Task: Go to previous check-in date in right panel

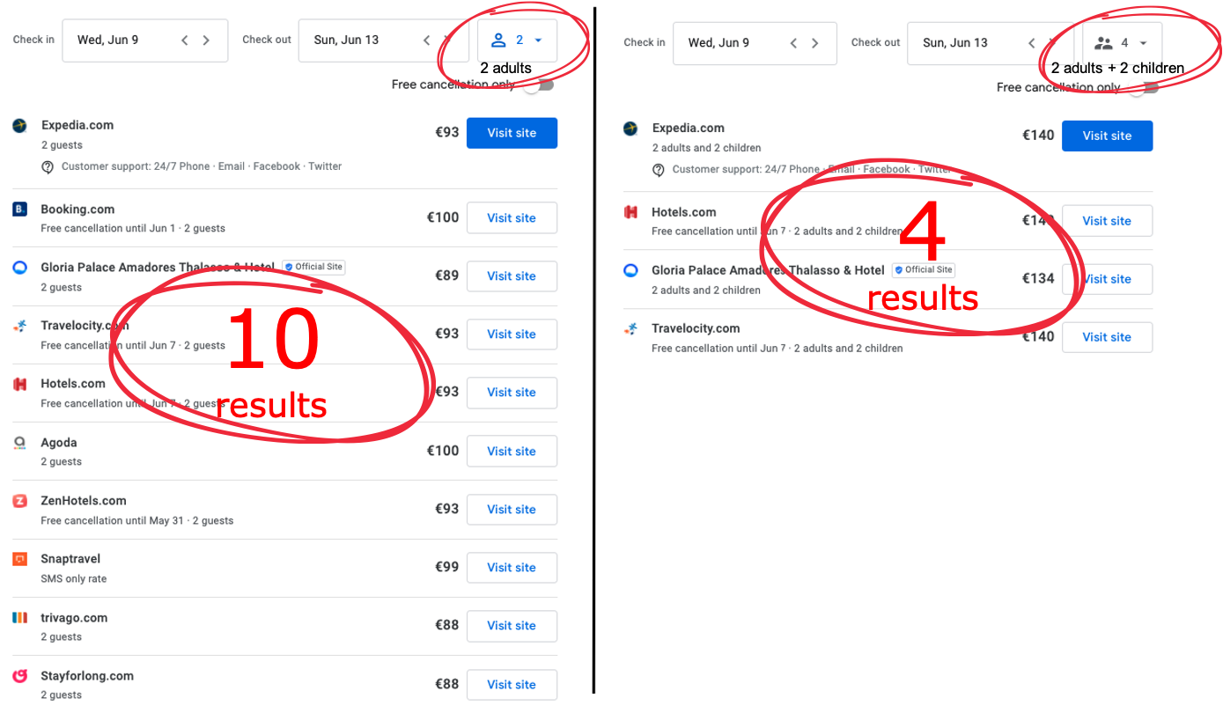Action: [x=793, y=43]
